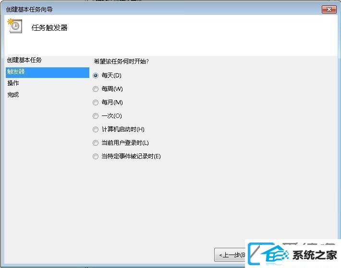Choose 计算机启动时(H) startup trigger
Image resolution: width=341 pixels, height=268 pixels.
tap(96, 129)
